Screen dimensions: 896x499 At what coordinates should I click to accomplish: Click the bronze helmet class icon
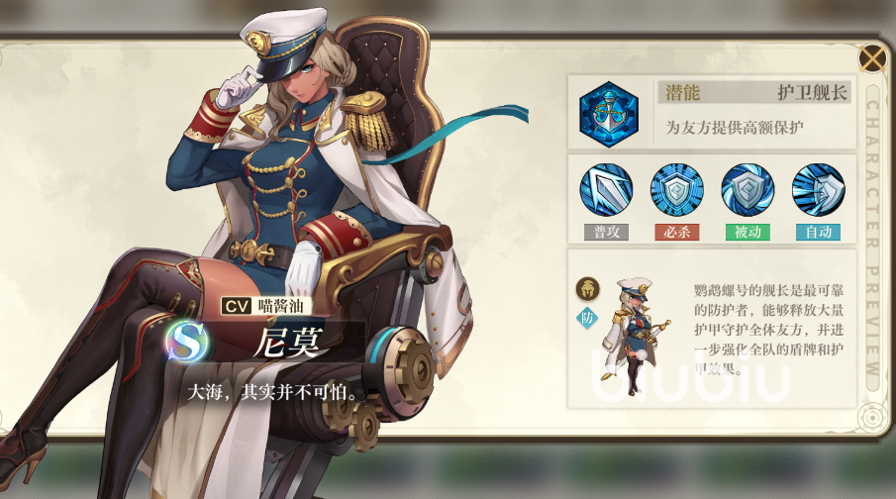click(x=587, y=289)
